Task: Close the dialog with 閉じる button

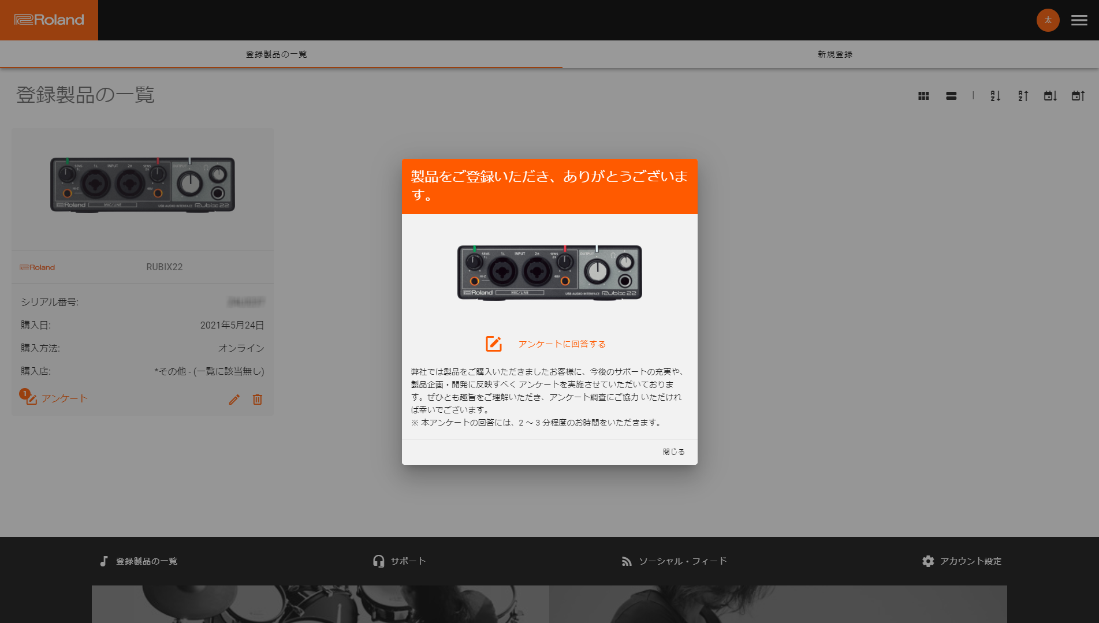Action: [674, 452]
